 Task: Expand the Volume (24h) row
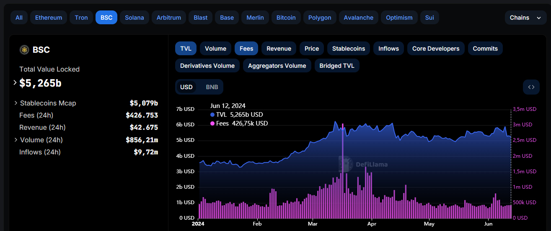pos(16,140)
